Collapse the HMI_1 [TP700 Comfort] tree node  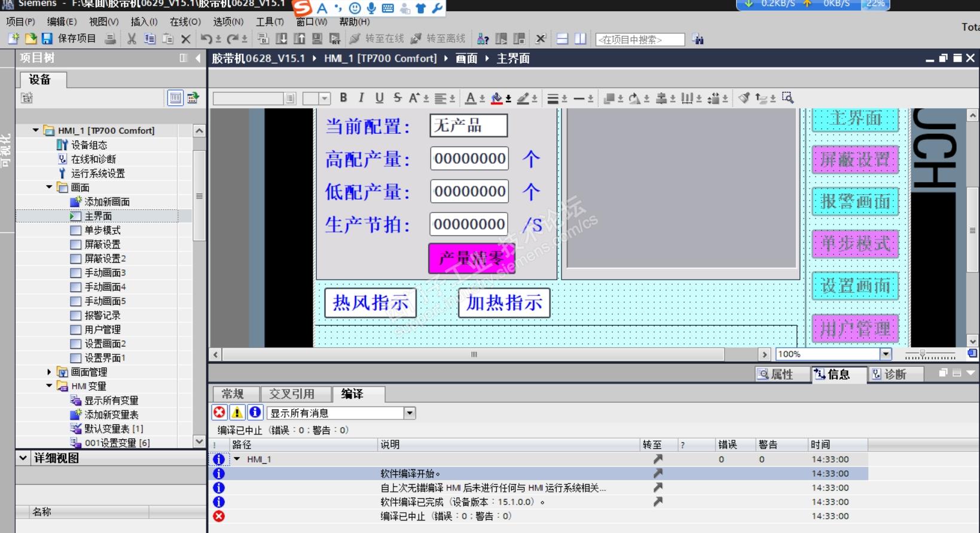coord(36,130)
